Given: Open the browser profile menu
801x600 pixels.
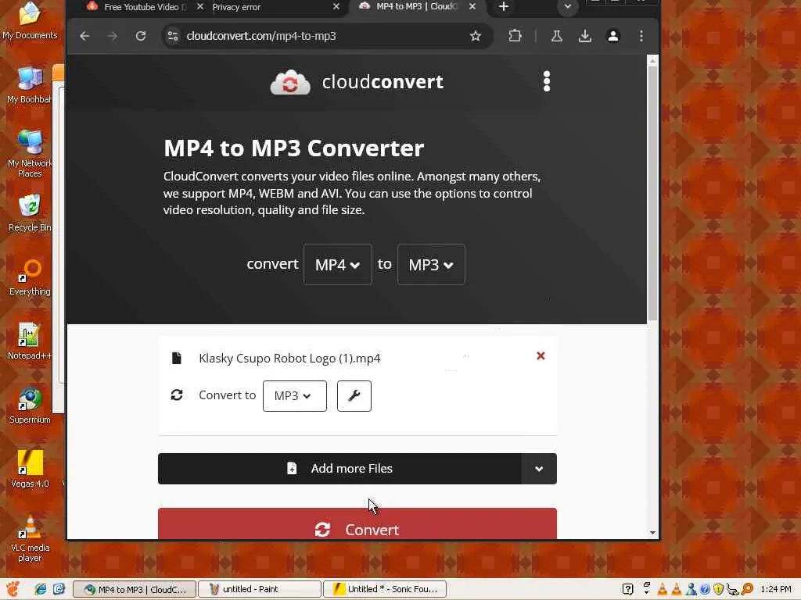Looking at the screenshot, I should tap(613, 36).
